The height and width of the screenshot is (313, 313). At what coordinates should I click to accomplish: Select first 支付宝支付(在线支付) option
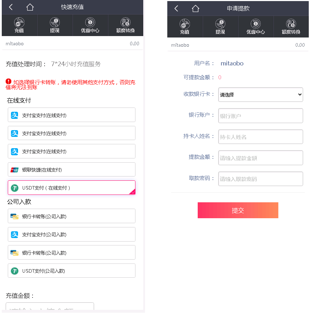(71, 115)
